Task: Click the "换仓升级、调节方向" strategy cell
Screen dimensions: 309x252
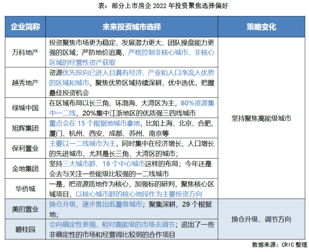Action: tap(261, 219)
